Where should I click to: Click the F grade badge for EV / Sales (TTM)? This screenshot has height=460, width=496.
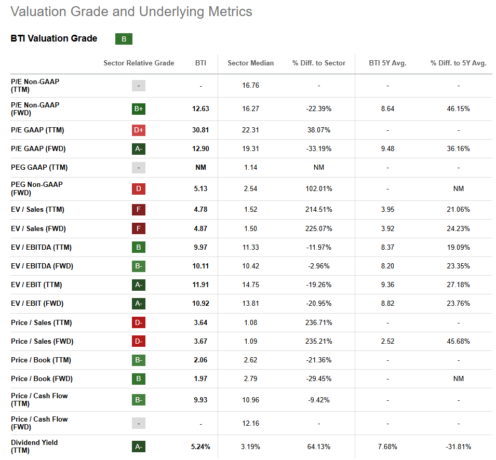[139, 210]
